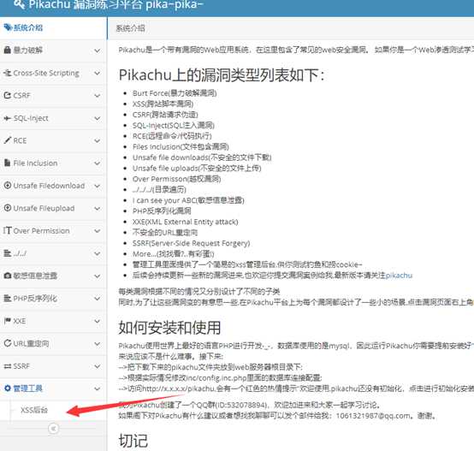Open the 暴力破解 menu label
474x451 pixels.
[x=28, y=50]
